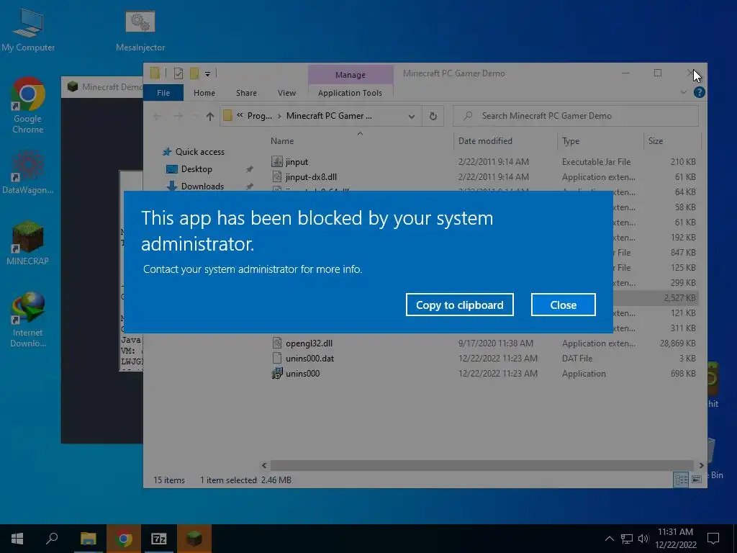Go up one folder level arrow
The height and width of the screenshot is (553, 737).
209,116
